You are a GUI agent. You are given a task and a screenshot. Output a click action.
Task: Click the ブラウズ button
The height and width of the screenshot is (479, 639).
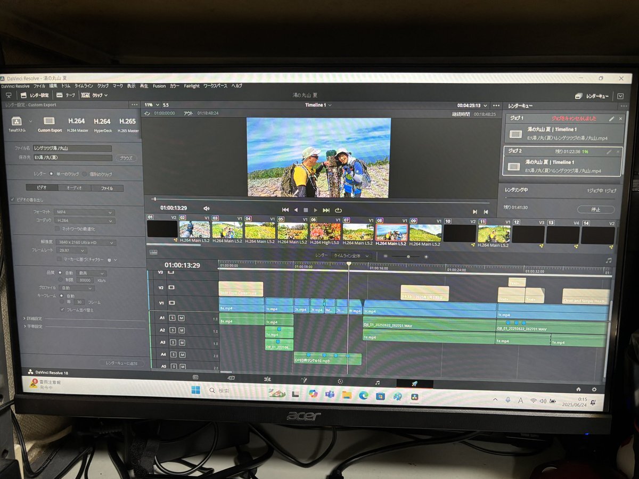(126, 158)
